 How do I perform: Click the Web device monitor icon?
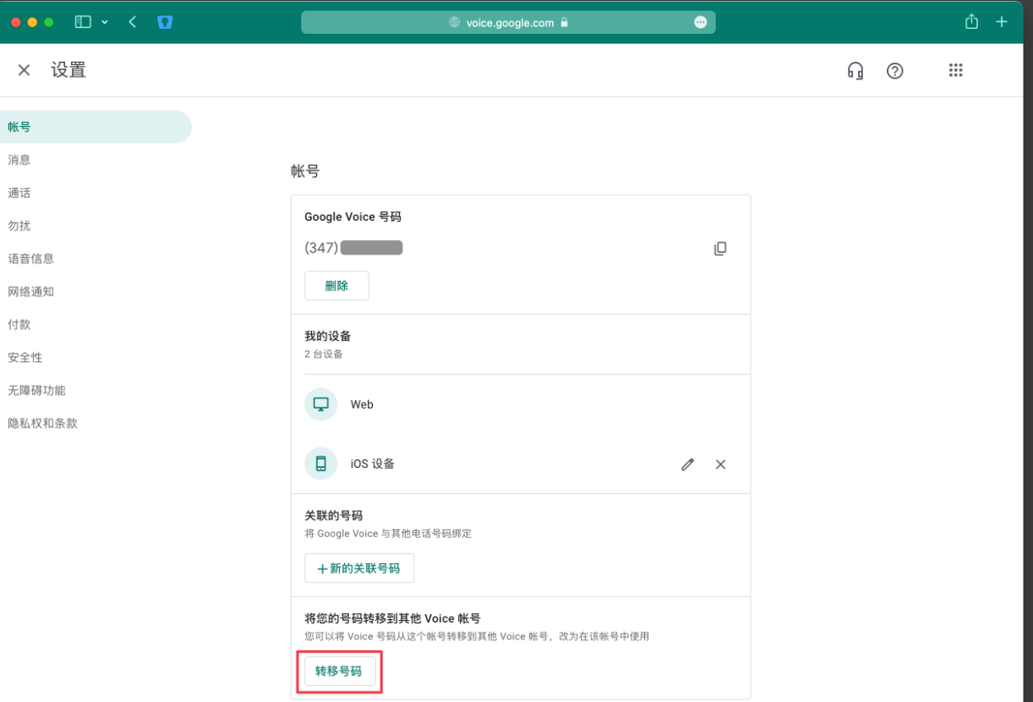321,404
